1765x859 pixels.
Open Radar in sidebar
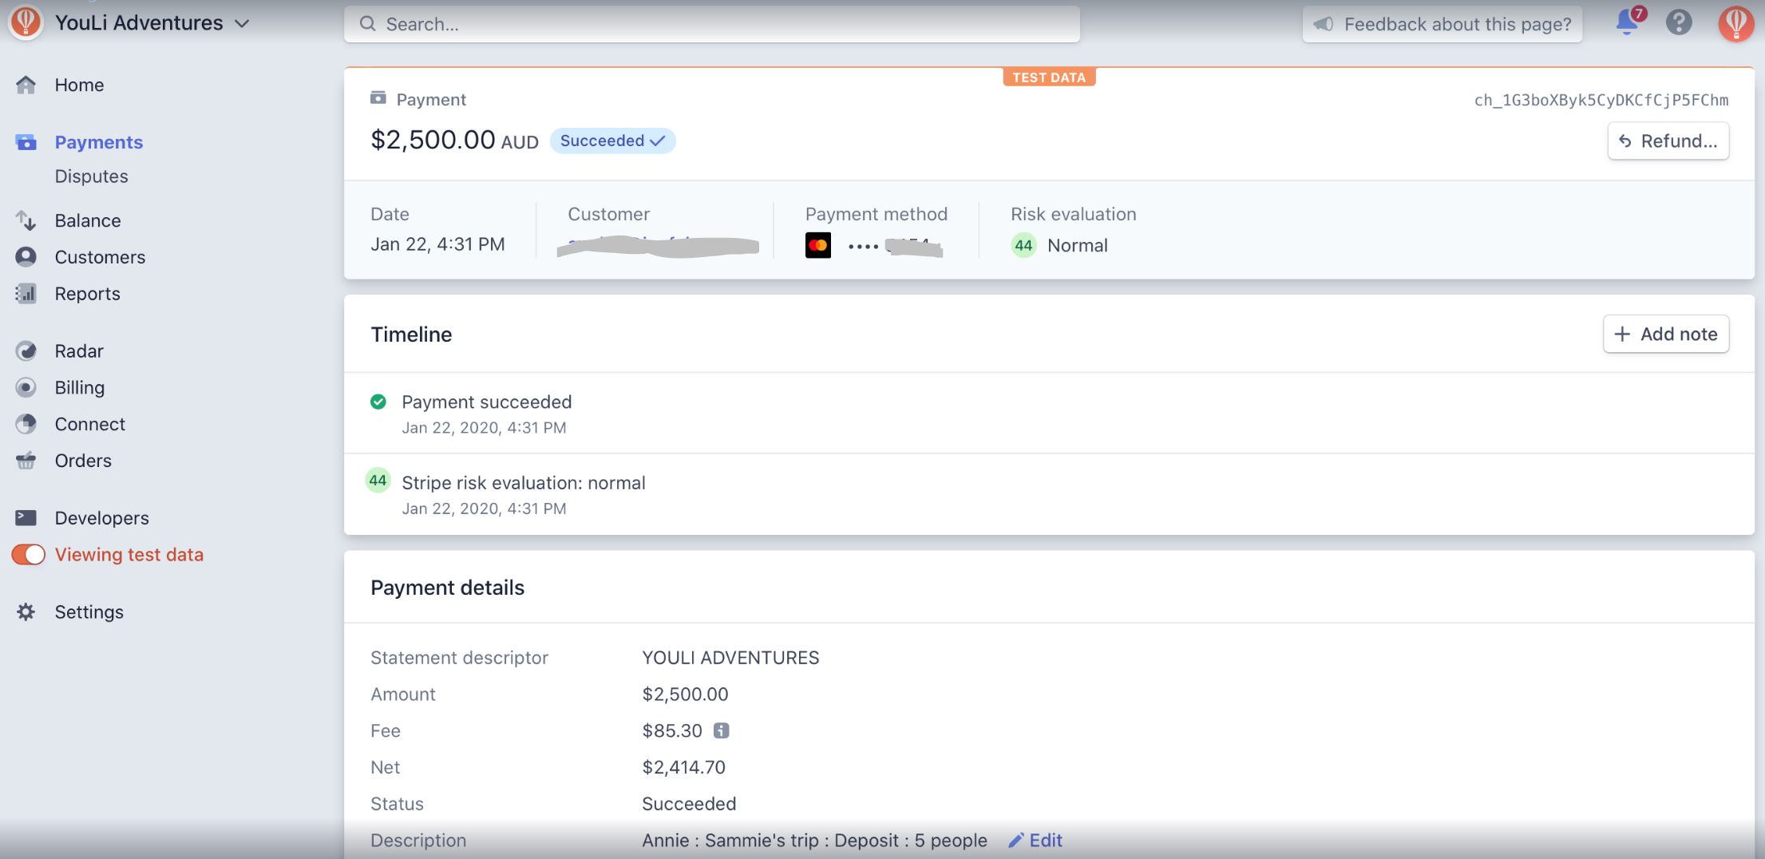click(79, 351)
